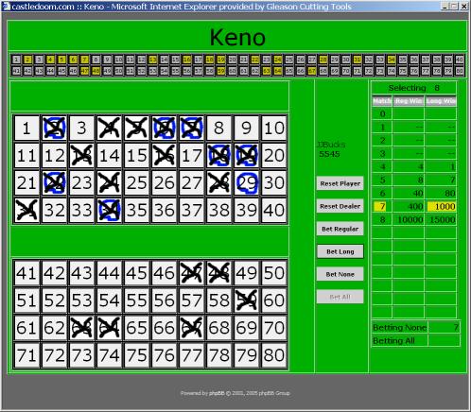Image resolution: width=471 pixels, height=412 pixels.
Task: Follow the phpBB link in footer
Action: pos(217,393)
